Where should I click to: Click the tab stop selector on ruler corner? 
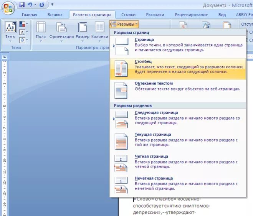click(x=5, y=57)
